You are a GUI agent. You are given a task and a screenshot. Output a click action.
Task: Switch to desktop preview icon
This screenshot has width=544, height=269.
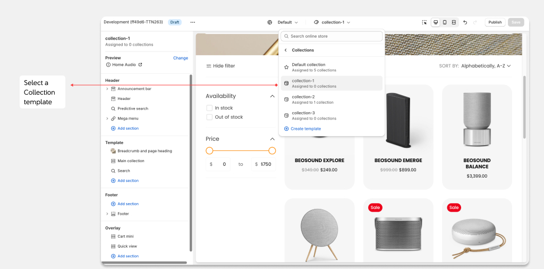tap(436, 22)
